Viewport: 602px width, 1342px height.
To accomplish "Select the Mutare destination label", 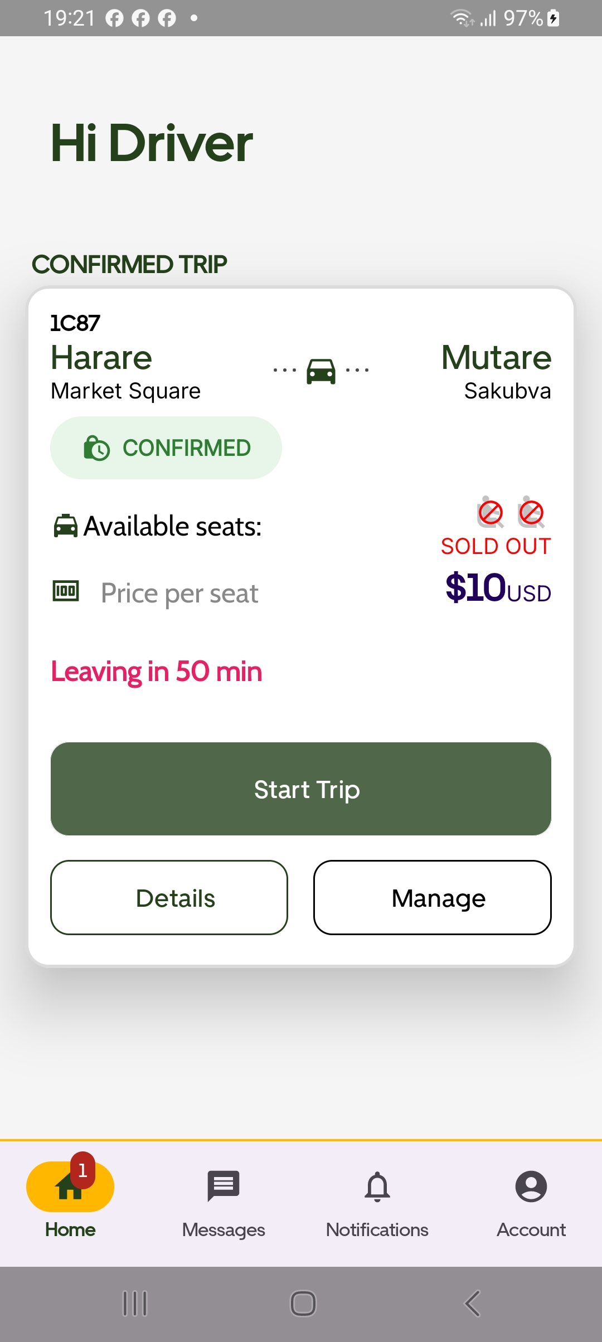I will tap(496, 358).
